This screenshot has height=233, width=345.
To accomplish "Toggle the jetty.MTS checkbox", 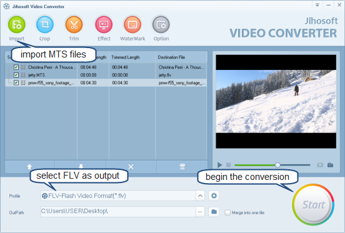I will [x=16, y=75].
